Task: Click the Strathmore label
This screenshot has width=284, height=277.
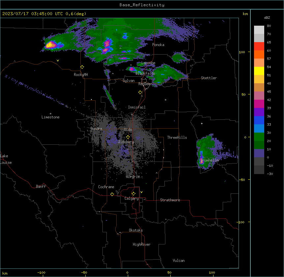Action: [170, 200]
